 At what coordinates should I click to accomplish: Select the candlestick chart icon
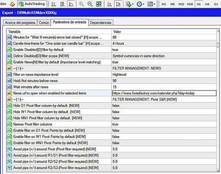[62, 4]
